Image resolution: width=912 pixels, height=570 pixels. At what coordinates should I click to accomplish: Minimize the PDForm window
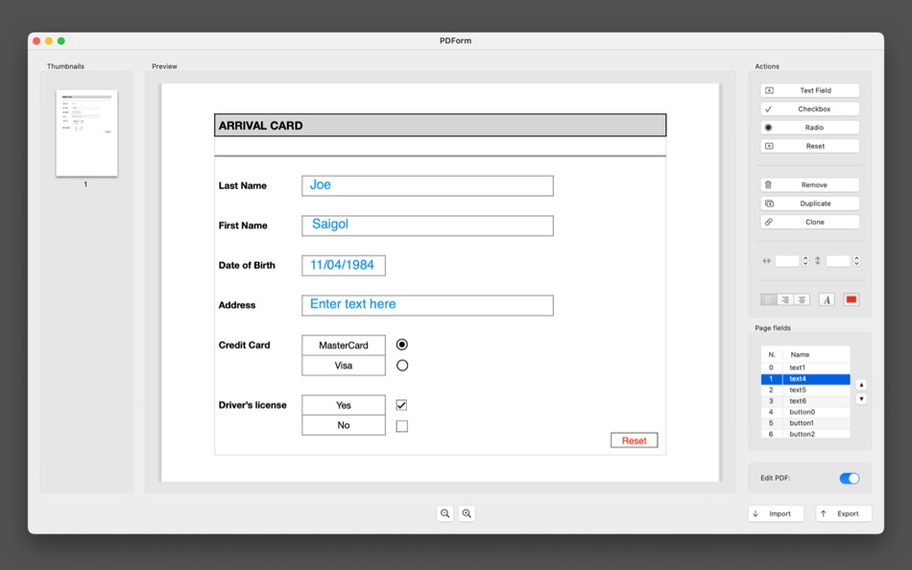pos(49,40)
